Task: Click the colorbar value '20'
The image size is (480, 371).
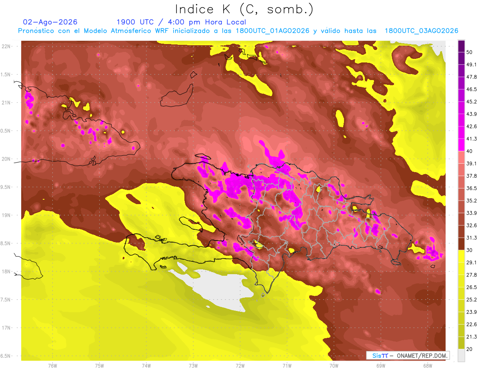Action: click(470, 349)
